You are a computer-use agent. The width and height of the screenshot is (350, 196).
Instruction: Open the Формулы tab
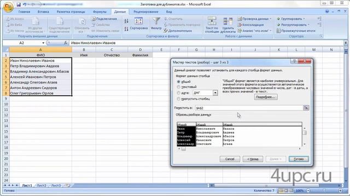coord(100,12)
